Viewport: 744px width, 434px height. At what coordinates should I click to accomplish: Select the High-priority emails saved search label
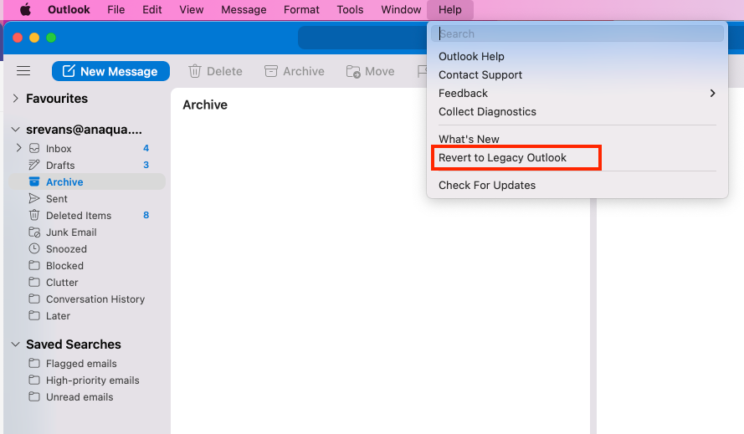93,380
